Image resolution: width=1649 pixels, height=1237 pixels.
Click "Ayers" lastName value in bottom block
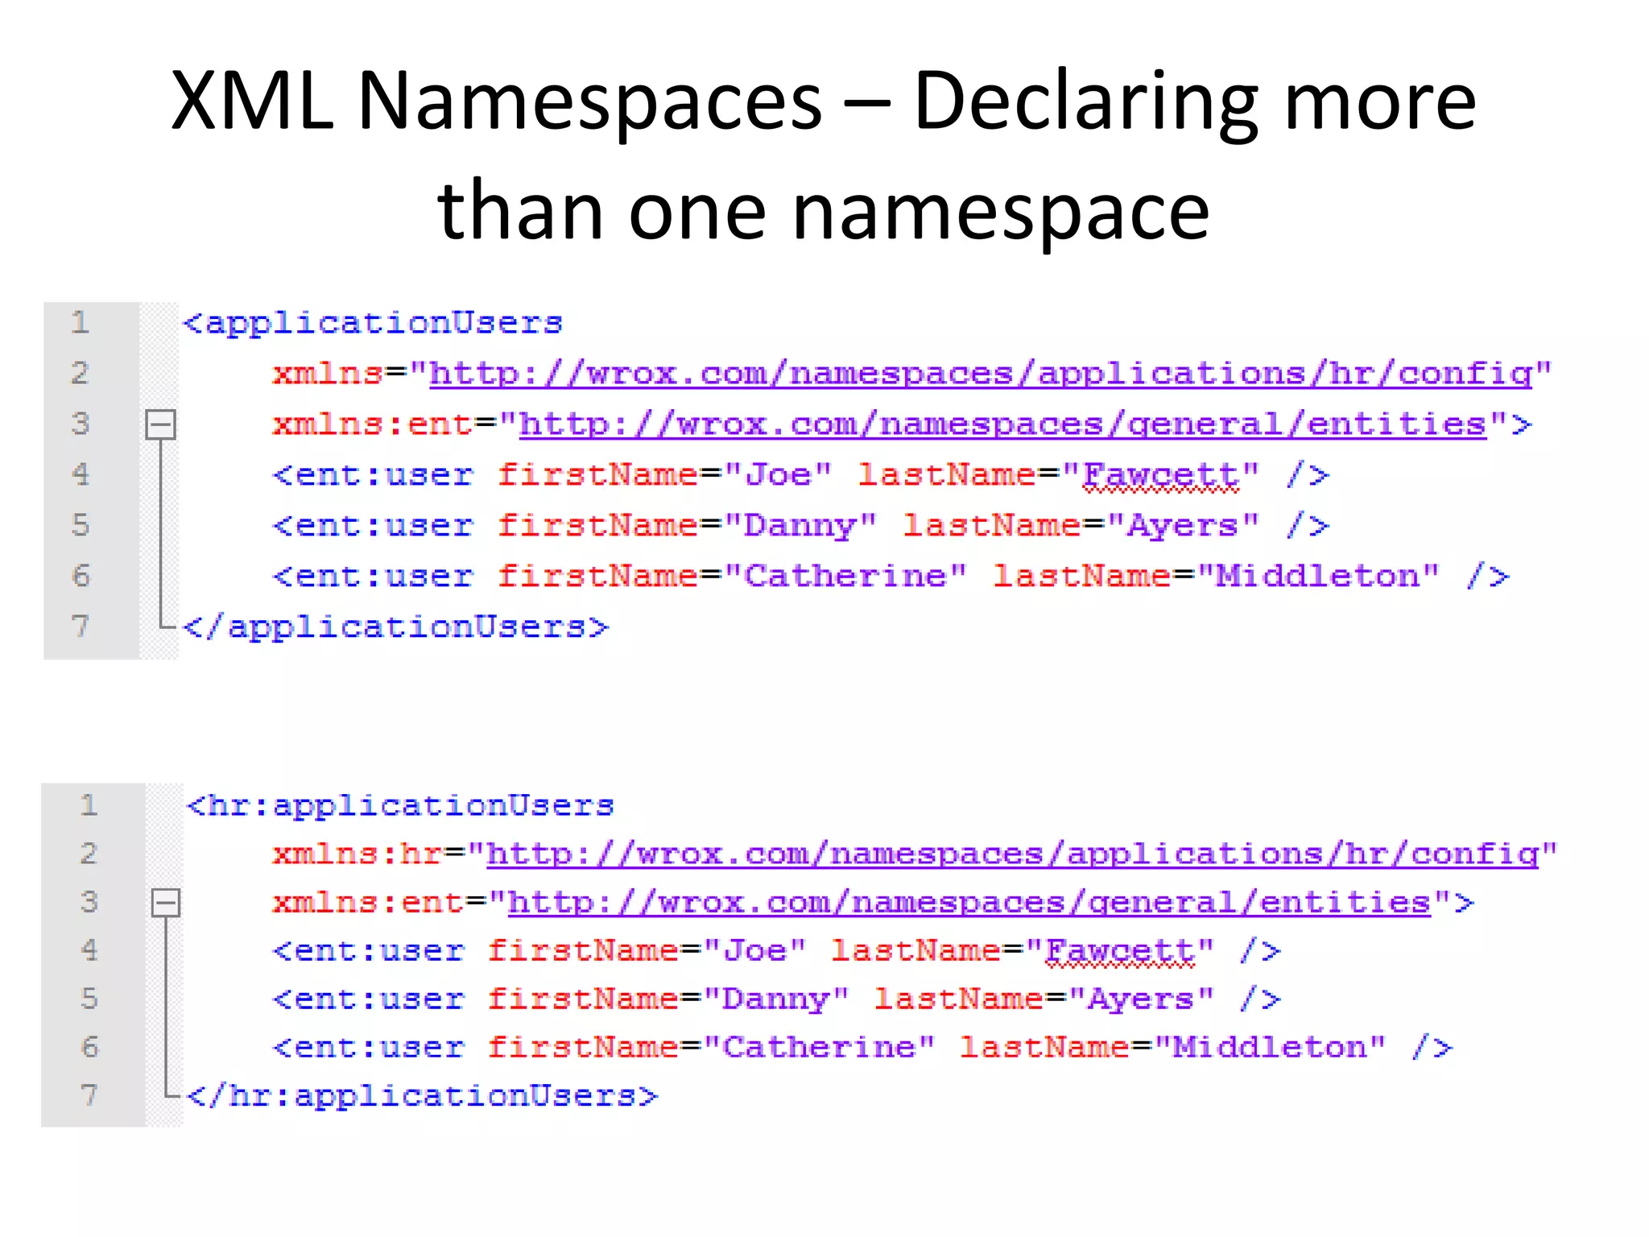pos(1141,999)
